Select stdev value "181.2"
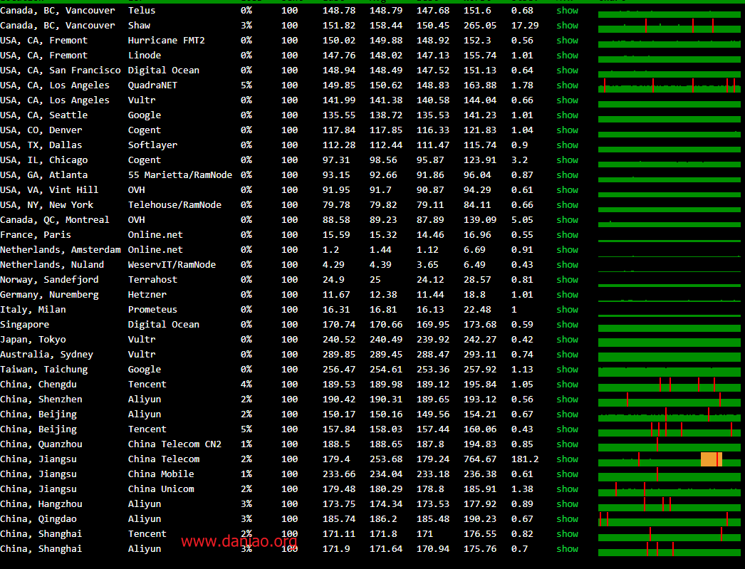Viewport: 745px width, 569px height. click(525, 459)
